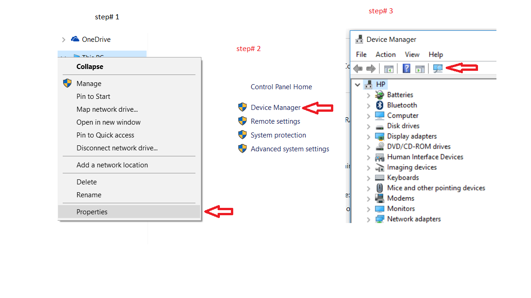Click the Batteries category icon
Image resolution: width=531 pixels, height=298 pixels.
[380, 95]
